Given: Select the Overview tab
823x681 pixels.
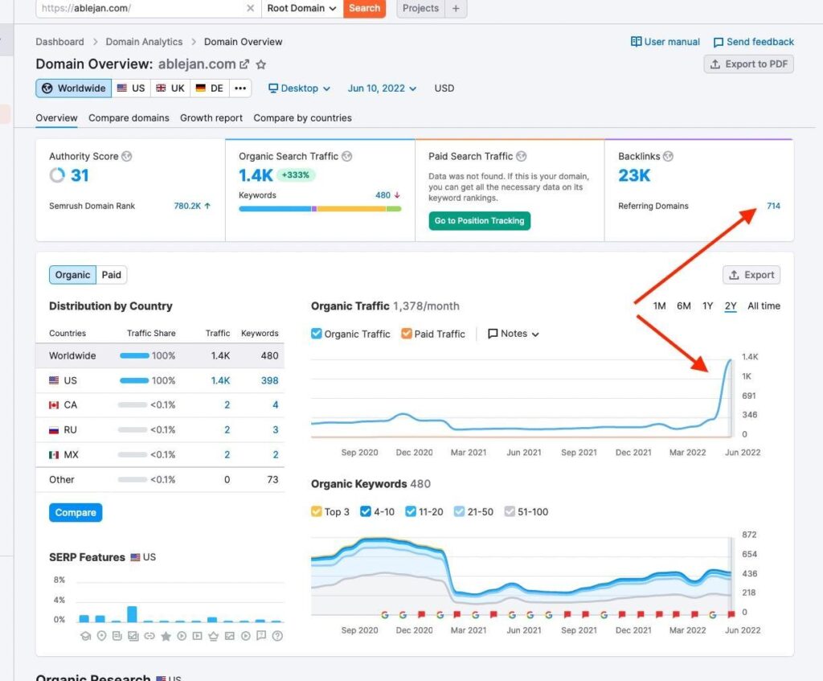Looking at the screenshot, I should (x=56, y=117).
